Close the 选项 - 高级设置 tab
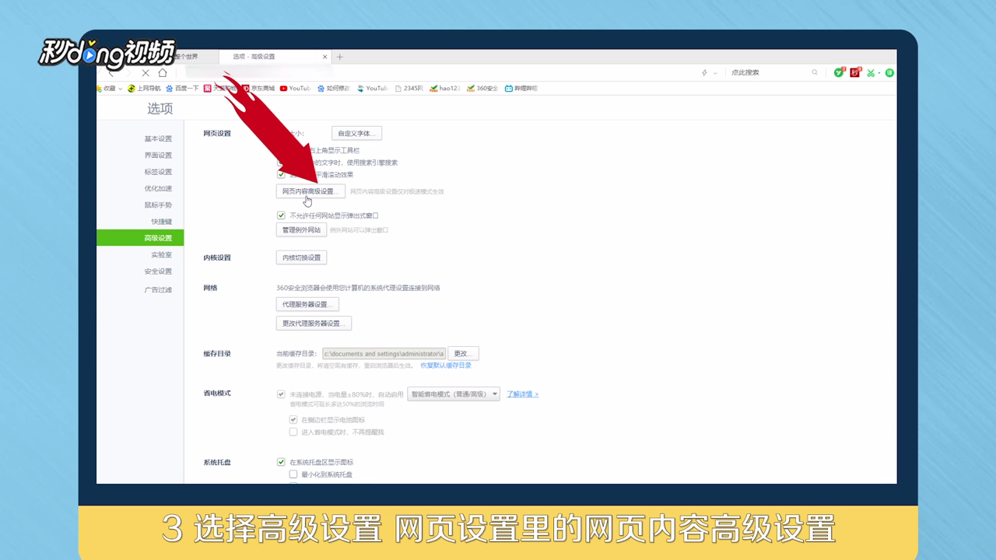Viewport: 996px width, 560px height. coord(325,57)
